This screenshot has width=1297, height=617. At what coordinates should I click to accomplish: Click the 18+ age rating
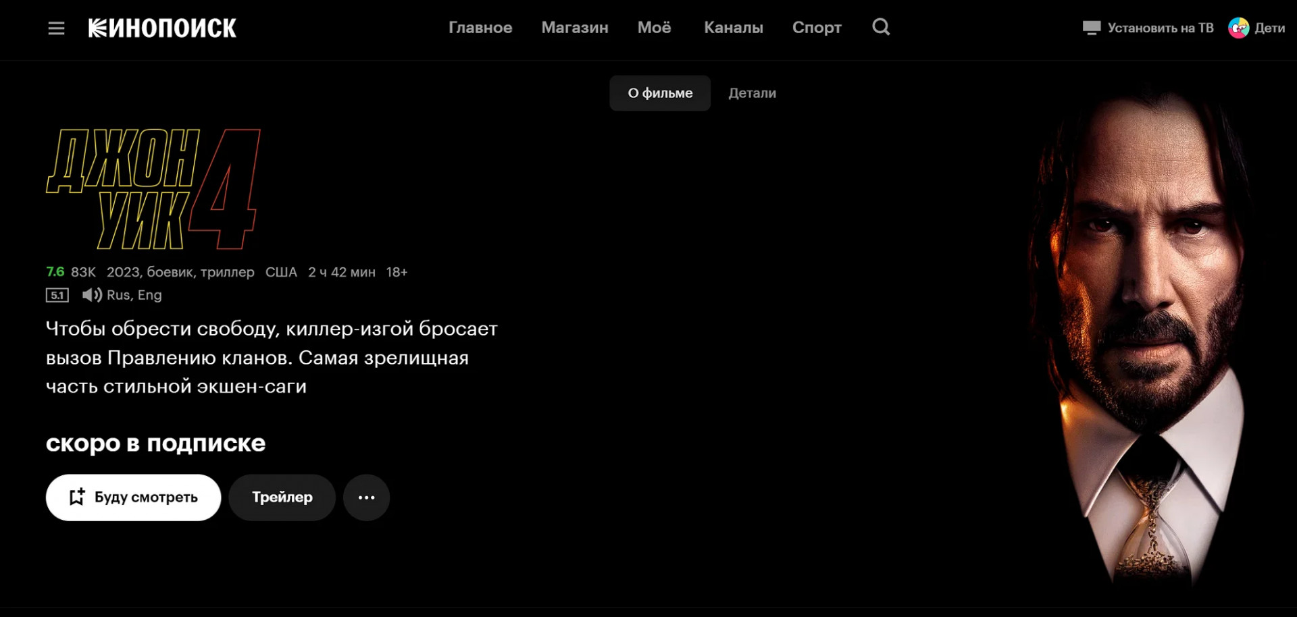(397, 272)
